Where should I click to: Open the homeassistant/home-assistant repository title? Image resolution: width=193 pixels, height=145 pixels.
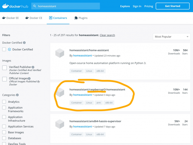tap(89, 50)
